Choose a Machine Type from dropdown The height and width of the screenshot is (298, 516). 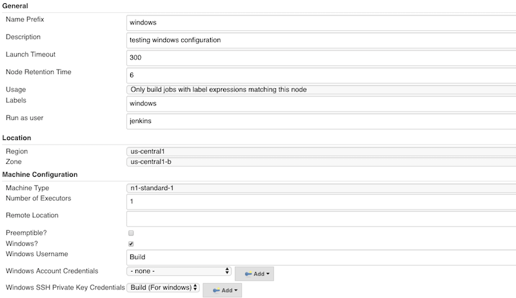point(321,188)
